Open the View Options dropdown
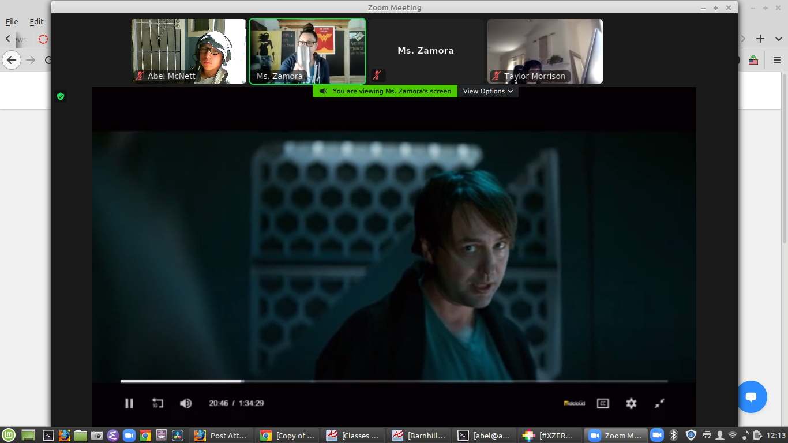Image resolution: width=788 pixels, height=443 pixels. [488, 91]
